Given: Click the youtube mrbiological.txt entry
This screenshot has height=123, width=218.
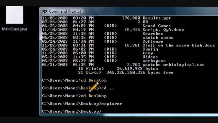Looking at the screenshot, I should pyautogui.click(x=173, y=65).
